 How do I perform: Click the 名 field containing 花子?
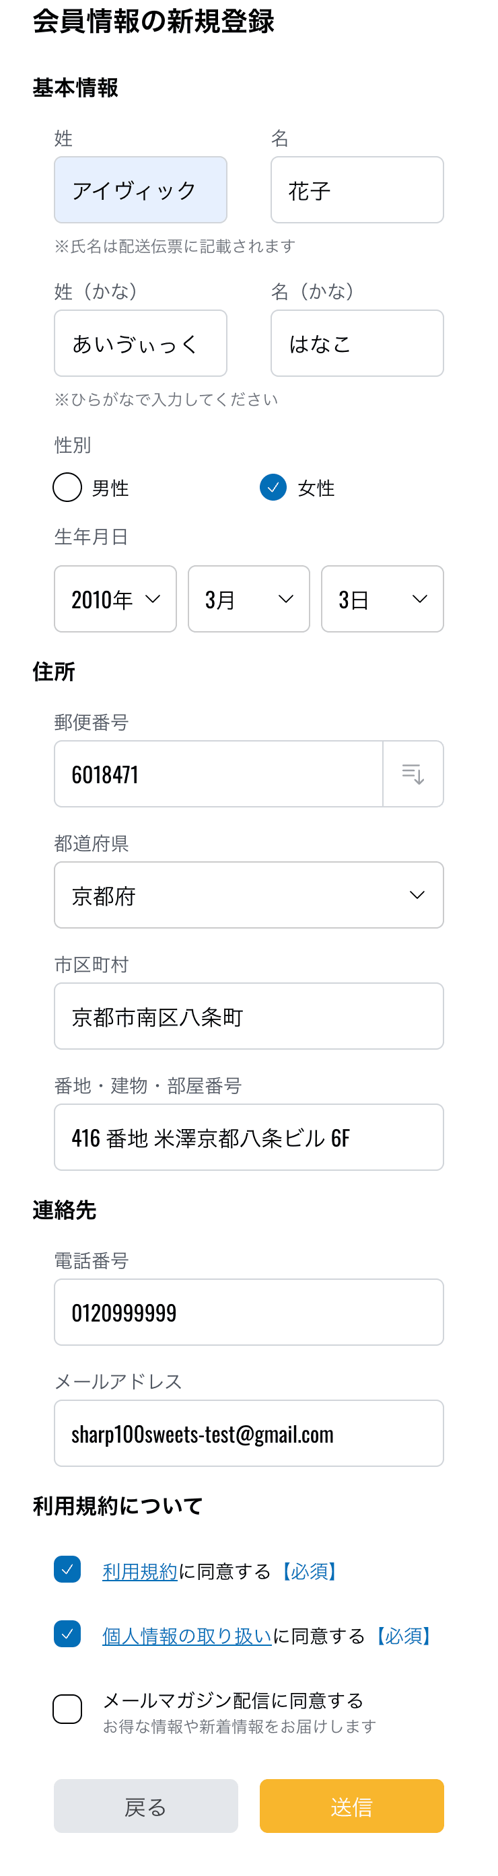[357, 189]
